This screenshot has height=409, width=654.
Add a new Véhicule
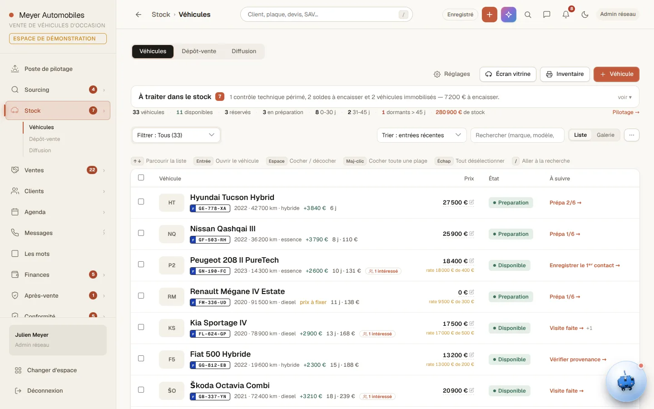tap(616, 74)
